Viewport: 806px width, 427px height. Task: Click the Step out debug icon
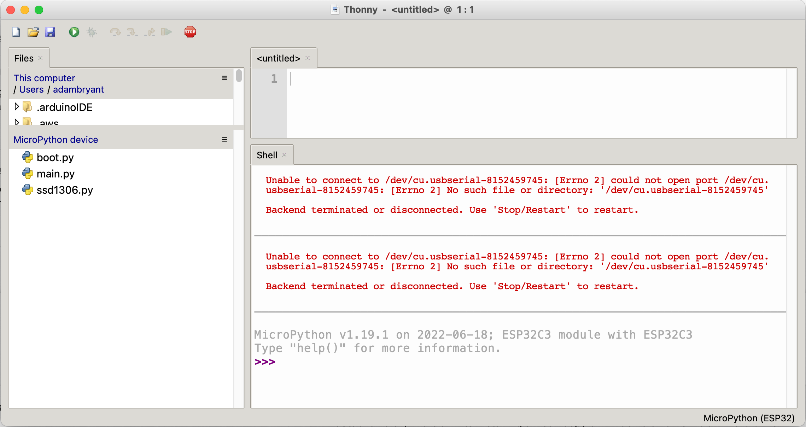pyautogui.click(x=150, y=32)
